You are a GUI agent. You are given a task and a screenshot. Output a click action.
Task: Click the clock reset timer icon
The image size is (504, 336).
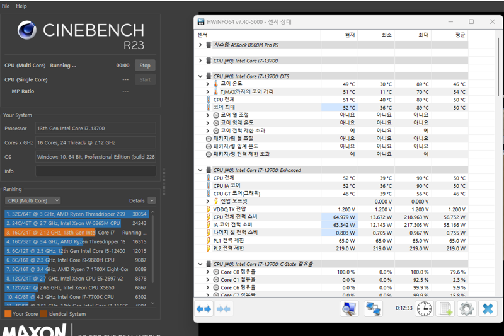click(x=424, y=309)
